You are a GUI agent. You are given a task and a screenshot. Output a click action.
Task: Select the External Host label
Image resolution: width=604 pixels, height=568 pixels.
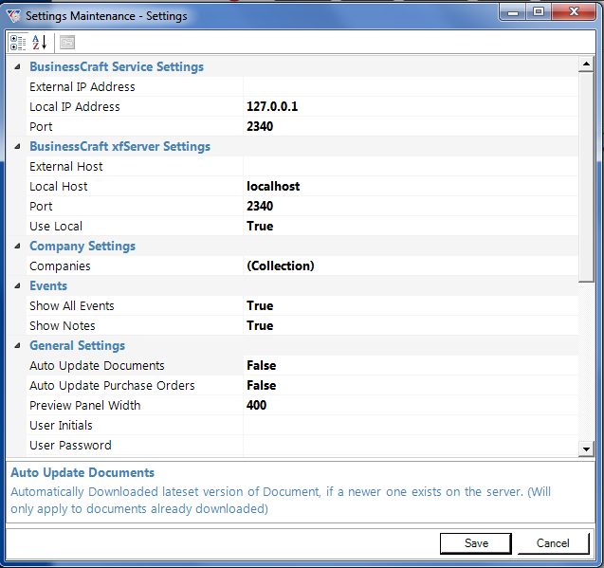point(66,167)
